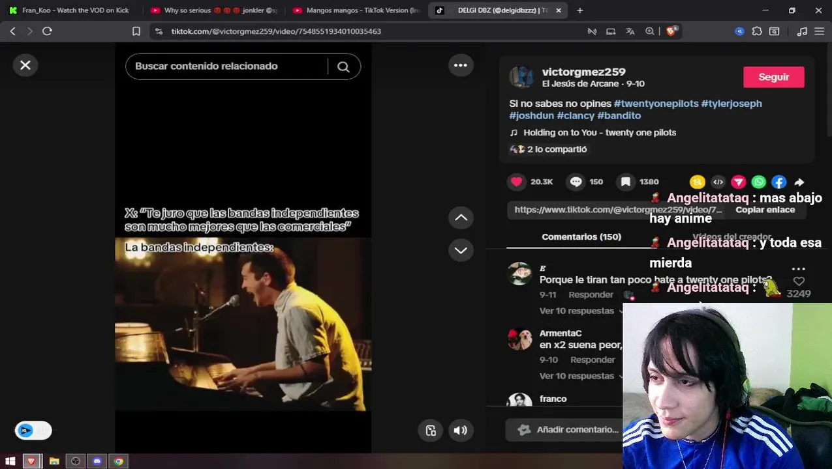This screenshot has width=832, height=469.
Task: Share the video on Facebook
Action: click(x=778, y=182)
